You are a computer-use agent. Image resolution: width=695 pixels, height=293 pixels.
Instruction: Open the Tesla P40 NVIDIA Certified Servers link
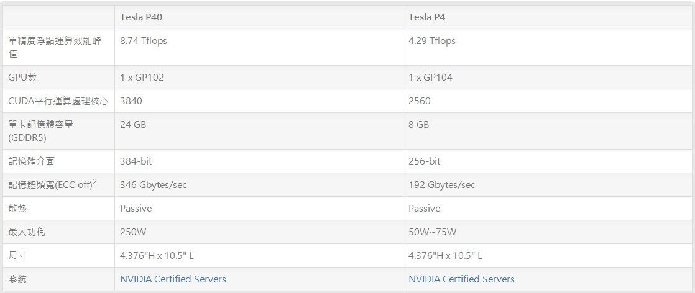pyautogui.click(x=173, y=279)
